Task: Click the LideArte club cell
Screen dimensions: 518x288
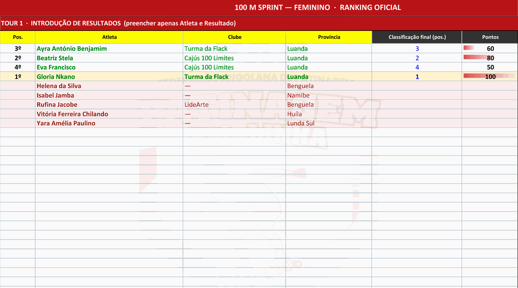Action: [234, 105]
